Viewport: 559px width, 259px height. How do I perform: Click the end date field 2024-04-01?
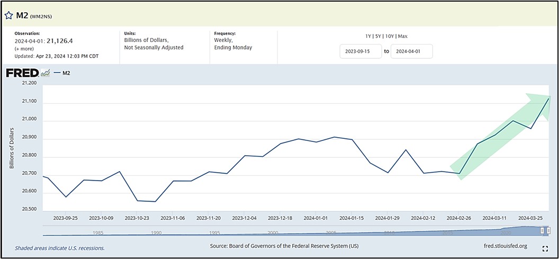[411, 51]
